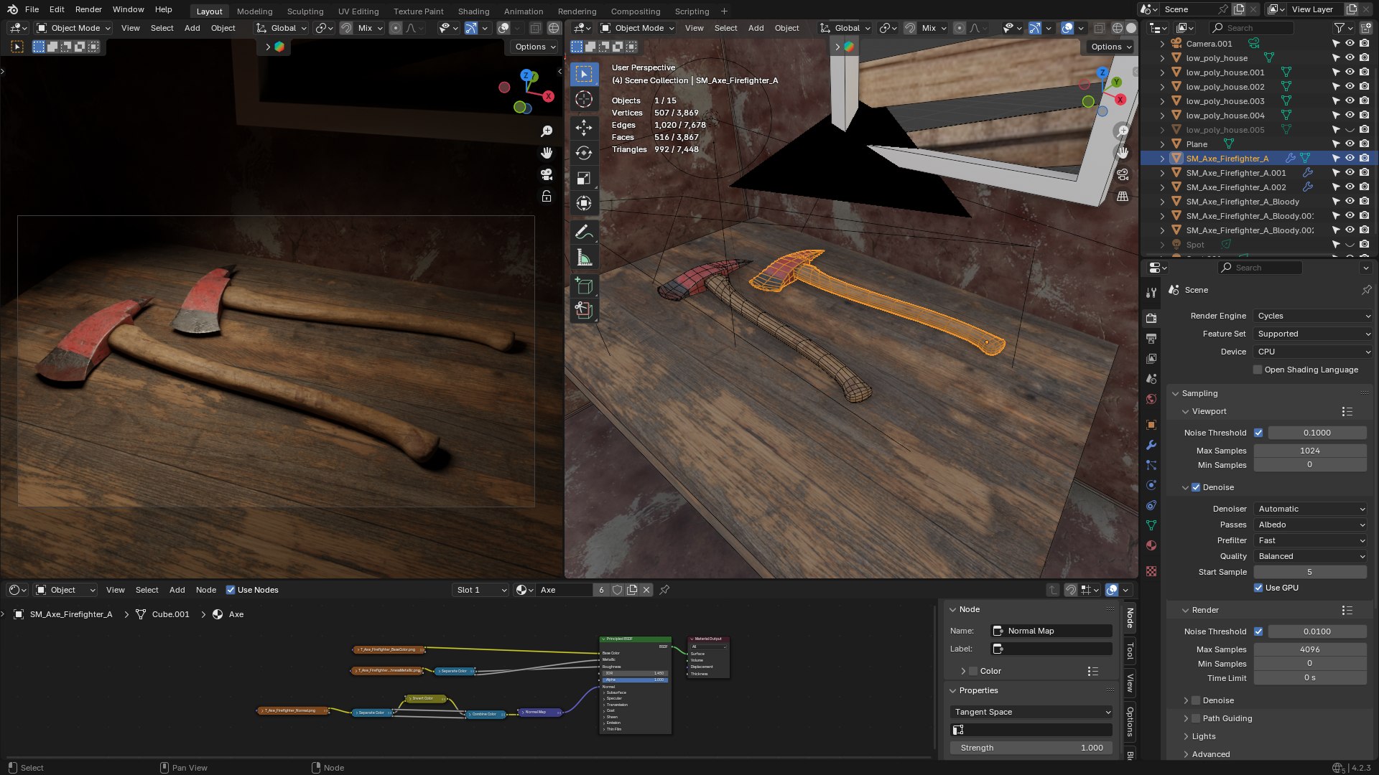Adjust the Normal Map Strength slider
Screen dimensions: 1379x775
(1031, 748)
